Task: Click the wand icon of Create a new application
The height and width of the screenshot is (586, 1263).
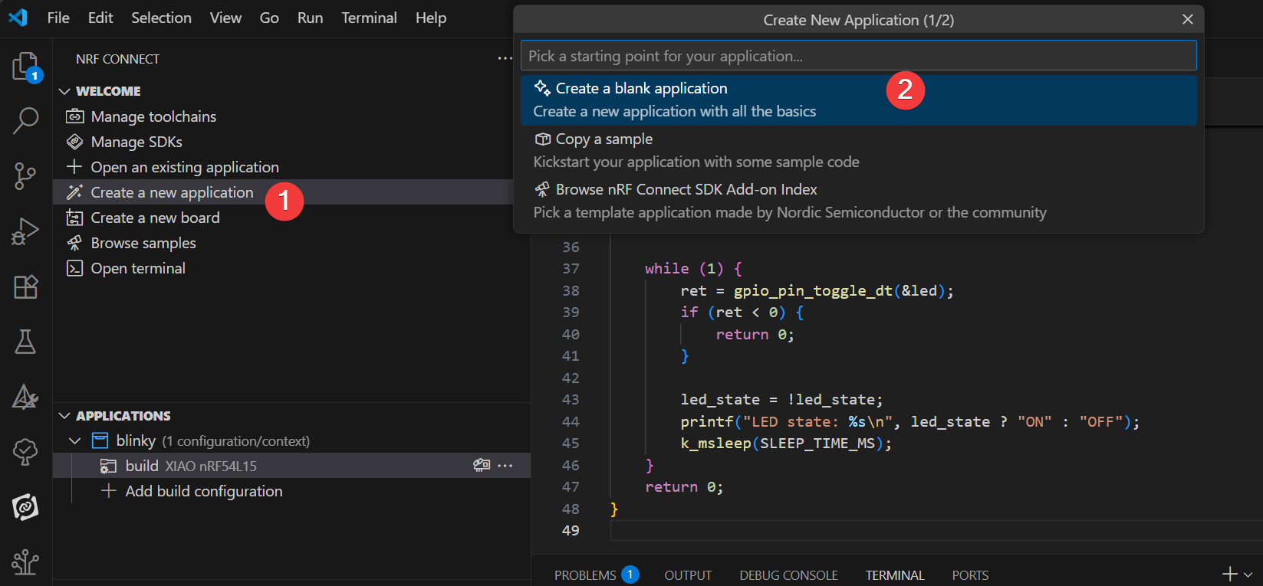Action: pyautogui.click(x=74, y=192)
